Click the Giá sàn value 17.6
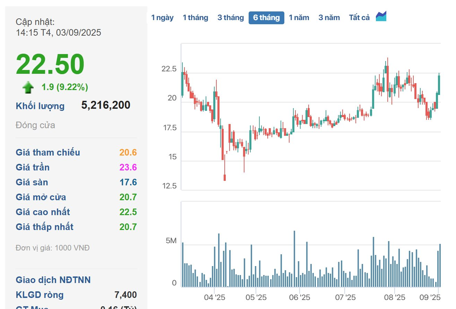456x309 pixels. (x=128, y=182)
